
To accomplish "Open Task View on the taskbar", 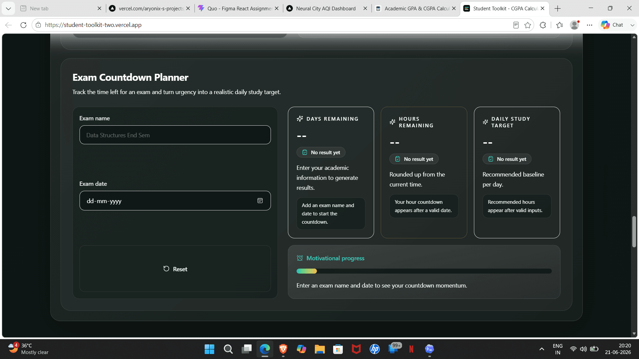I will click(247, 349).
